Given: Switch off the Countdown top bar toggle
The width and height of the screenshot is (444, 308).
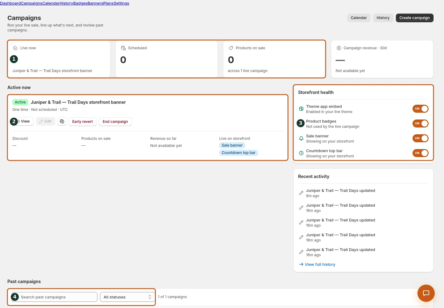Looking at the screenshot, I should pos(421,153).
